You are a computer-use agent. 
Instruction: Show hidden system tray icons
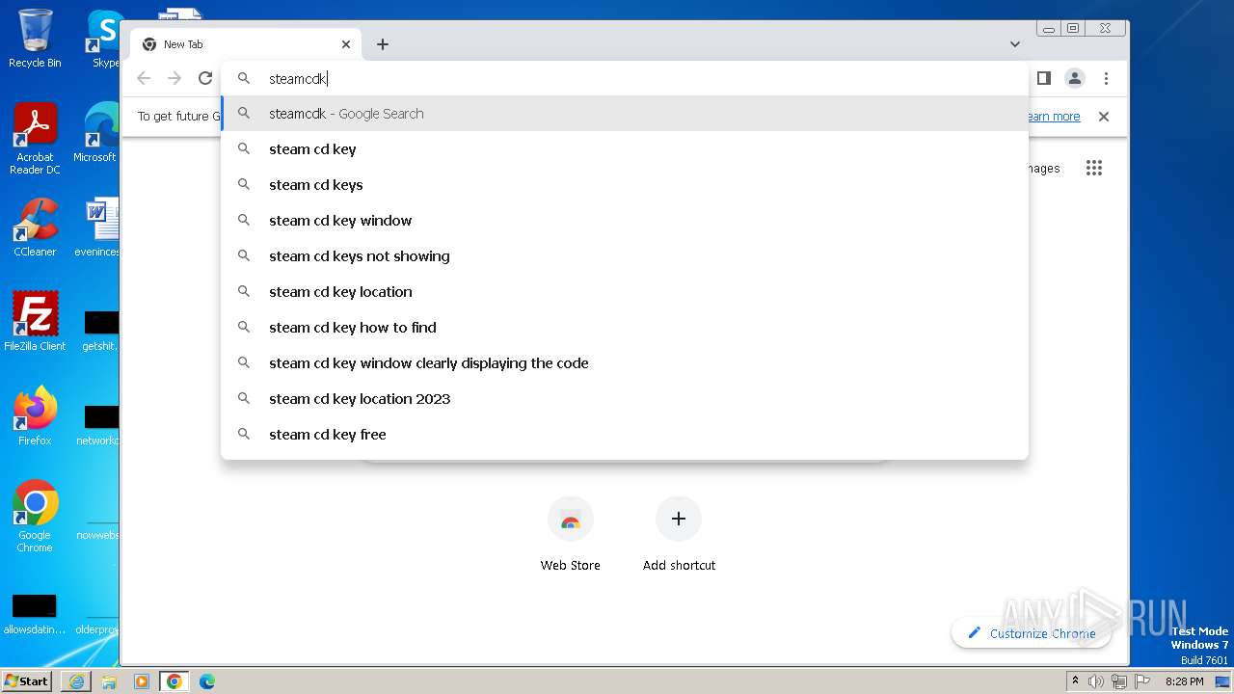1076,681
